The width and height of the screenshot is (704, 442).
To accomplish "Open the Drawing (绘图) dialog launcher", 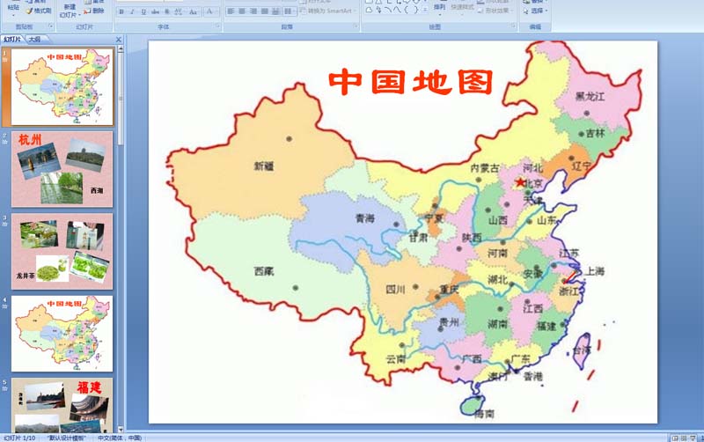I will pos(513,26).
